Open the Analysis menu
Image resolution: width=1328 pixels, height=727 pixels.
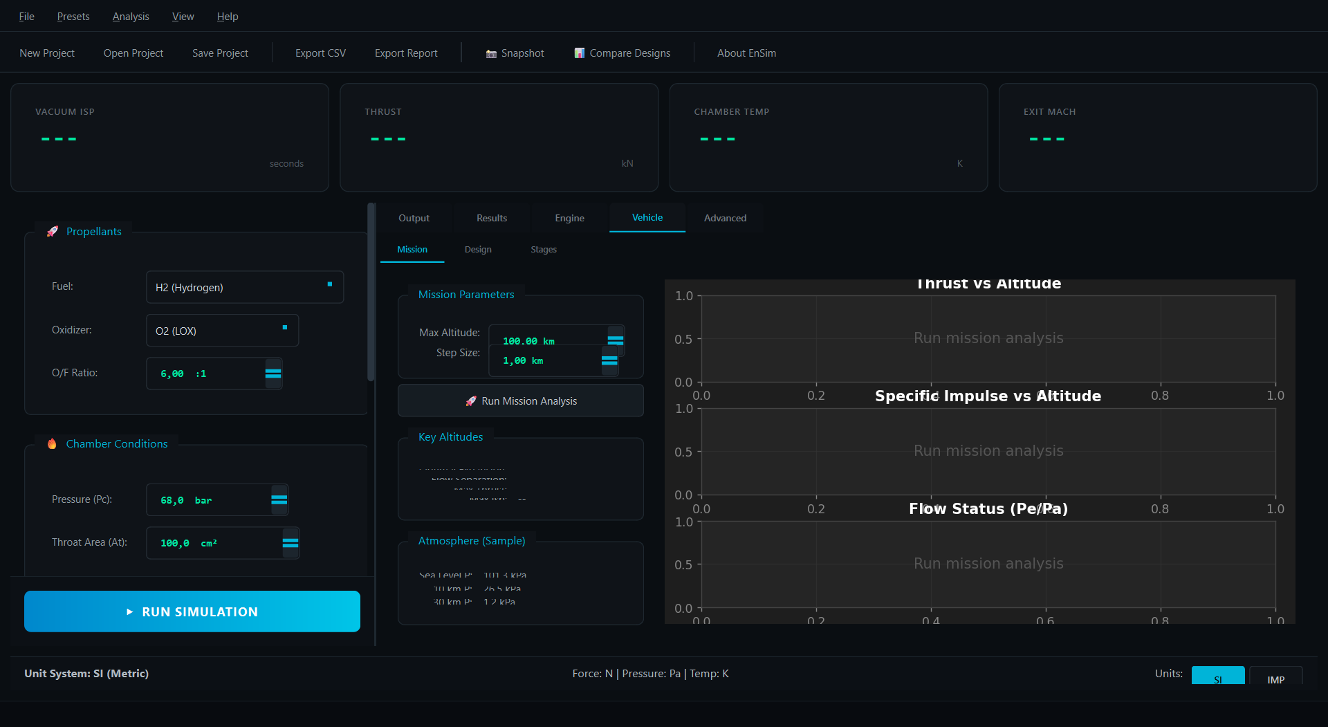[131, 16]
